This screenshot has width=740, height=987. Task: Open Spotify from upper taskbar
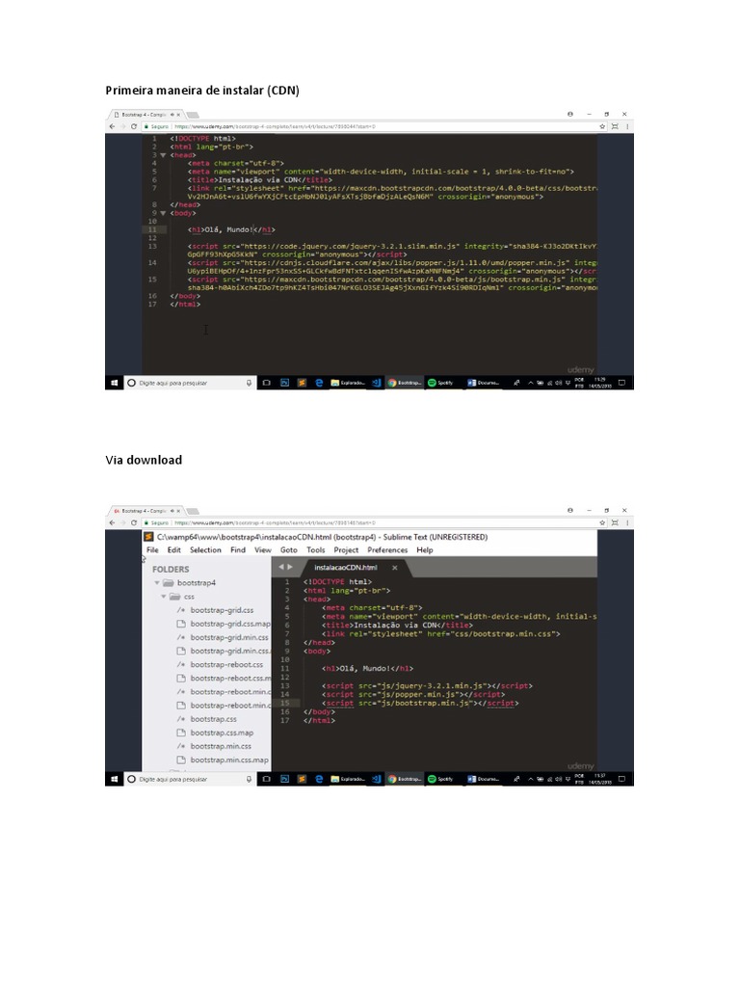tap(441, 383)
